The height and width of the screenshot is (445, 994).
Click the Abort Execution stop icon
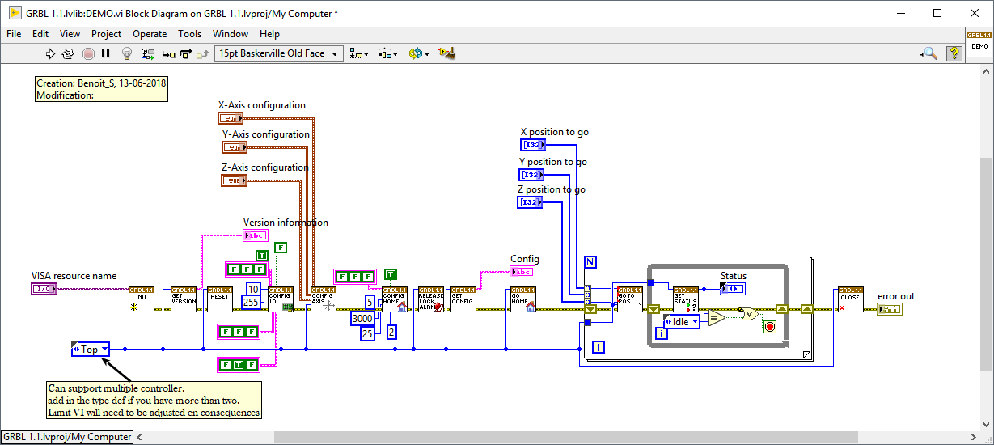click(87, 53)
